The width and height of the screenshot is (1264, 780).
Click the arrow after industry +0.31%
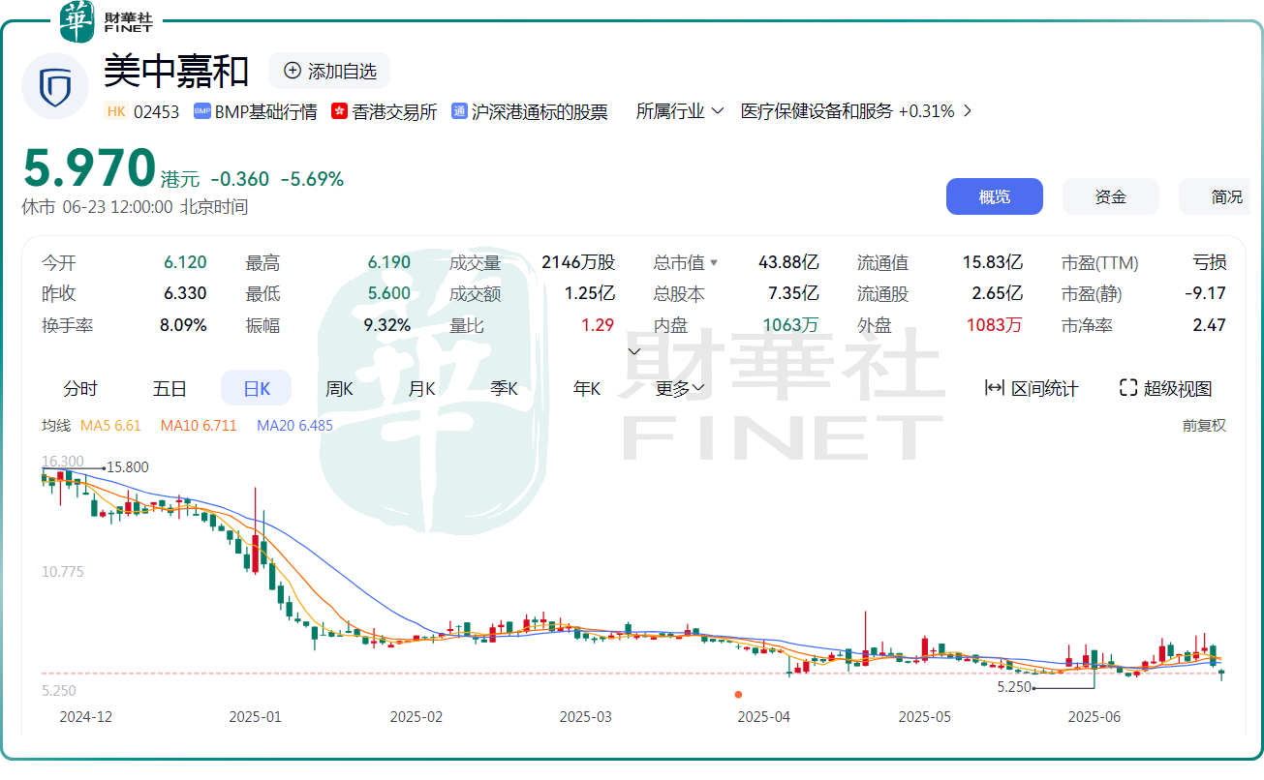pyautogui.click(x=967, y=111)
